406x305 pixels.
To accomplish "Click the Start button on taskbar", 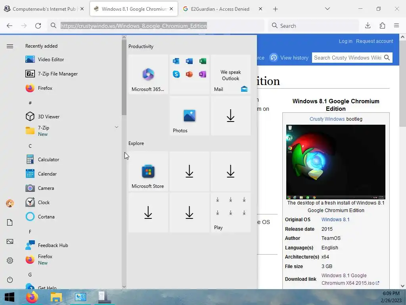I will [x=10, y=297].
